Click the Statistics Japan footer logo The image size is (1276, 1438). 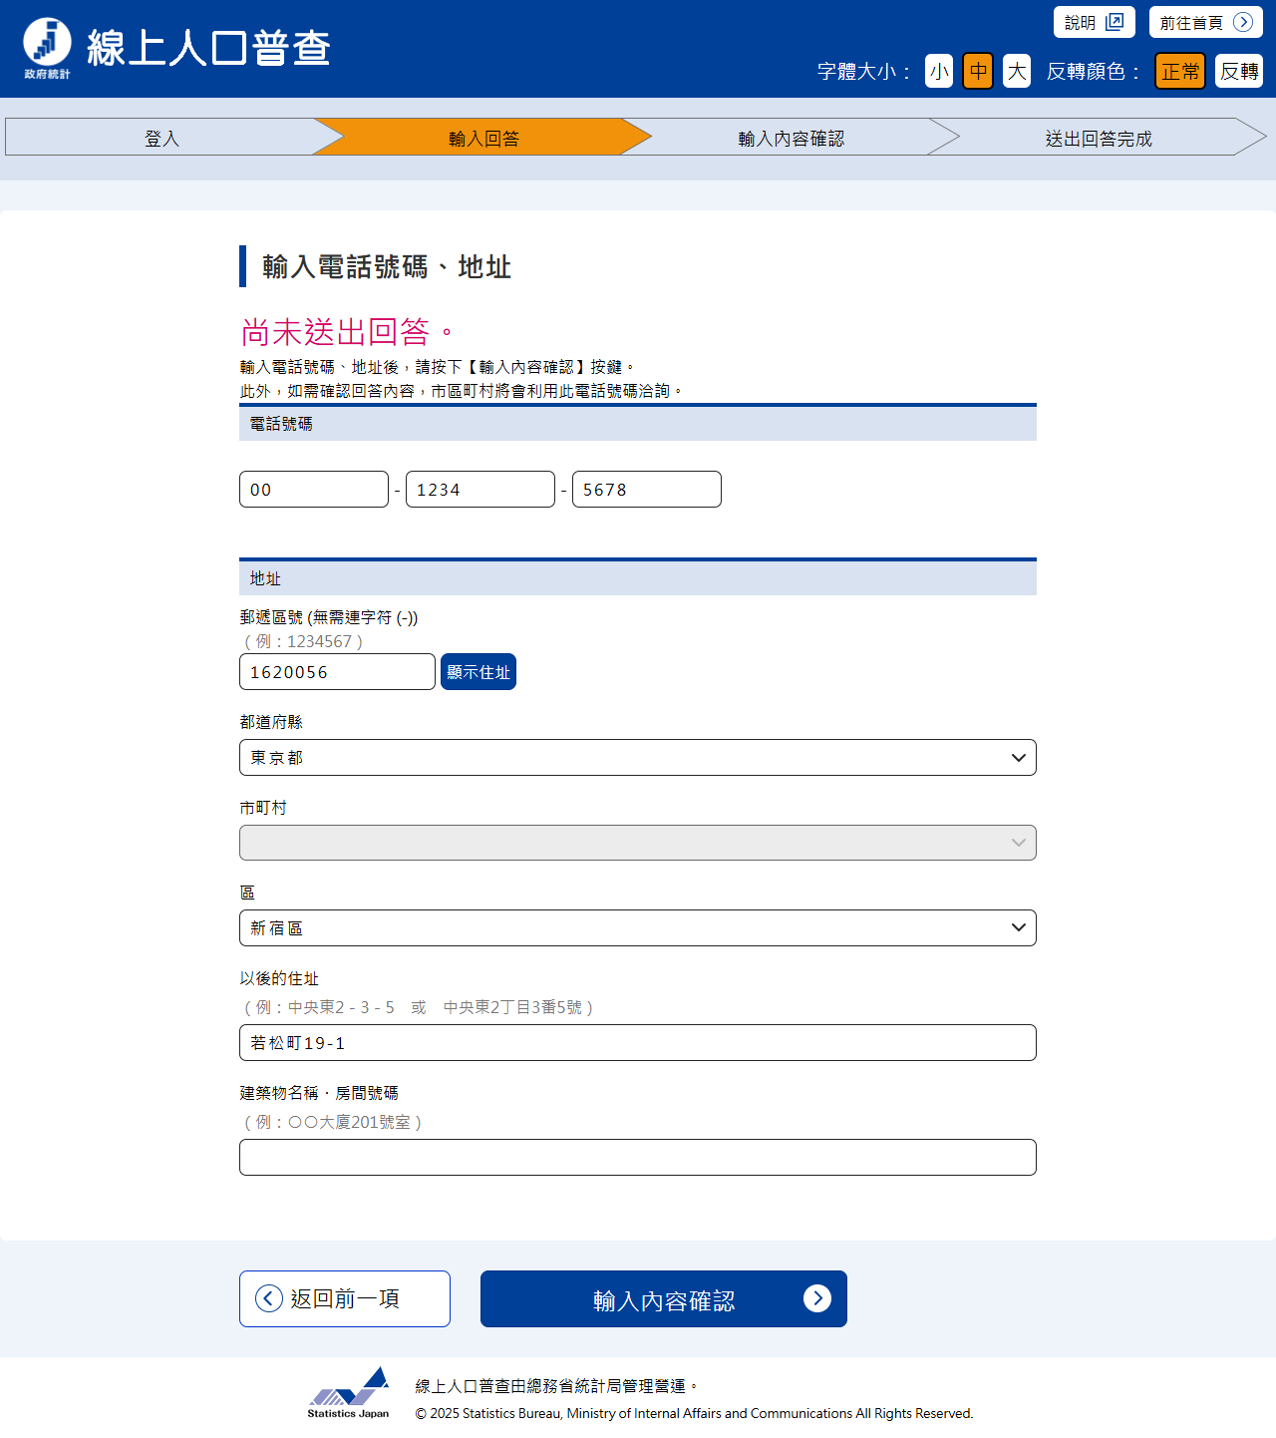pyautogui.click(x=348, y=1393)
